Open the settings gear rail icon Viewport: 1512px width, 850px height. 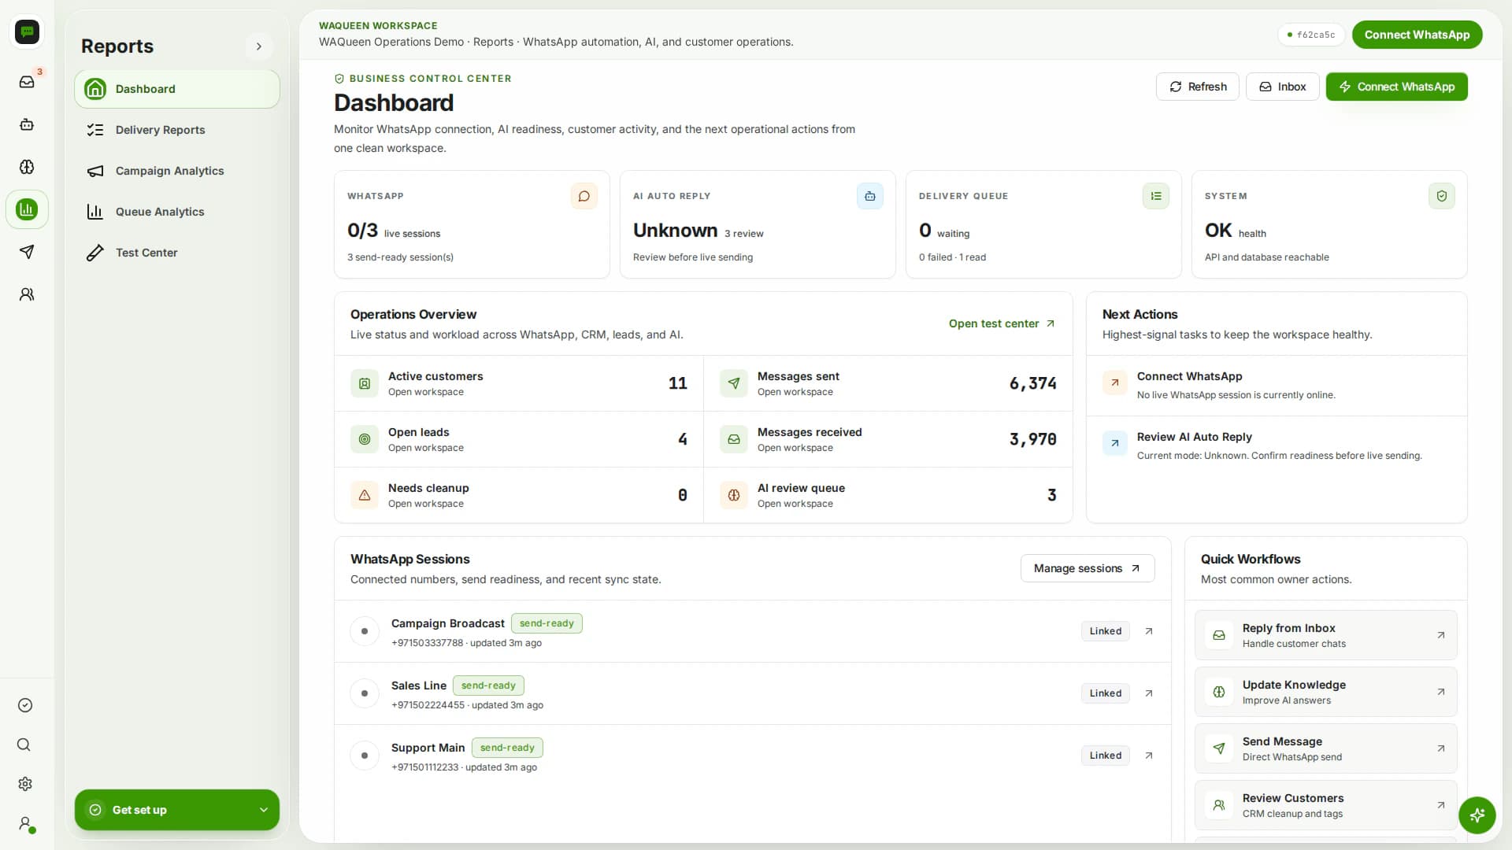(x=25, y=784)
